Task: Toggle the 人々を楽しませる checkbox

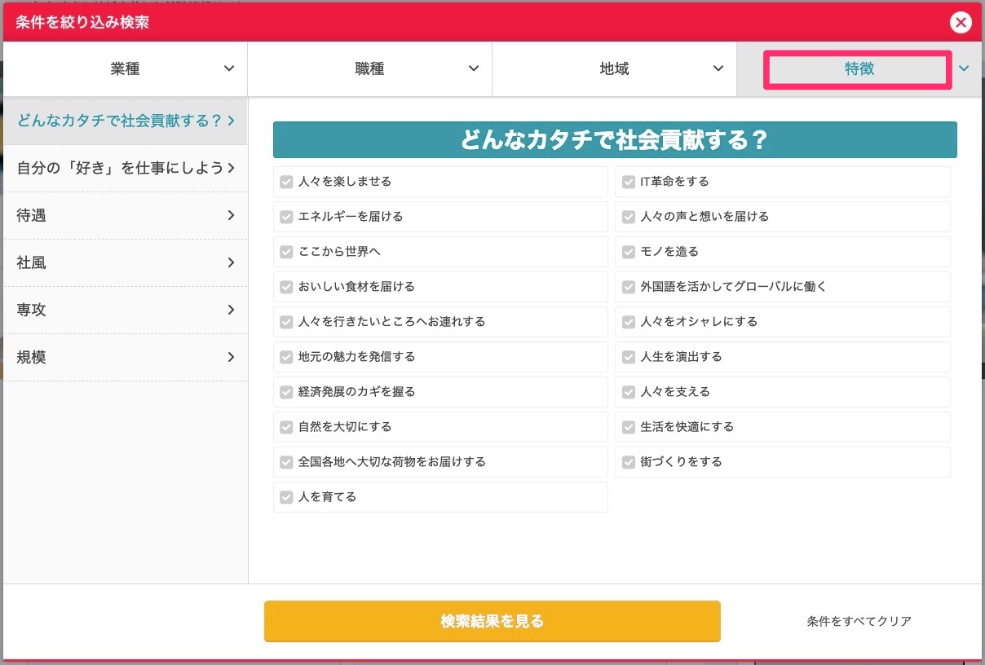Action: pos(286,183)
